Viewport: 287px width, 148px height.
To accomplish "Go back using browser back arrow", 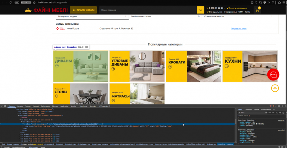I will click(3, 3).
